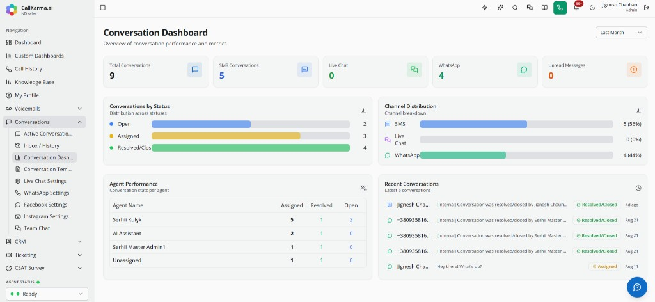This screenshot has width=655, height=302.
Task: Click the Jignesh Chauhan Admin profile
Action: coord(619,7)
